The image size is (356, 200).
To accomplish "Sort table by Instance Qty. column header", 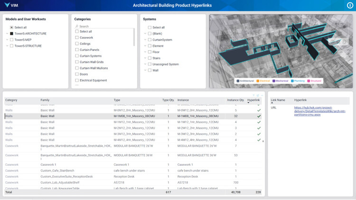I will [235, 100].
